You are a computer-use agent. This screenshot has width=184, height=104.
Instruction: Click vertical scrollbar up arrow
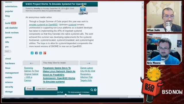[143, 3]
